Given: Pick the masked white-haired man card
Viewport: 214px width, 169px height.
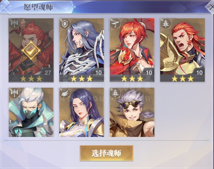Looking at the screenshot, I should (x=31, y=112).
